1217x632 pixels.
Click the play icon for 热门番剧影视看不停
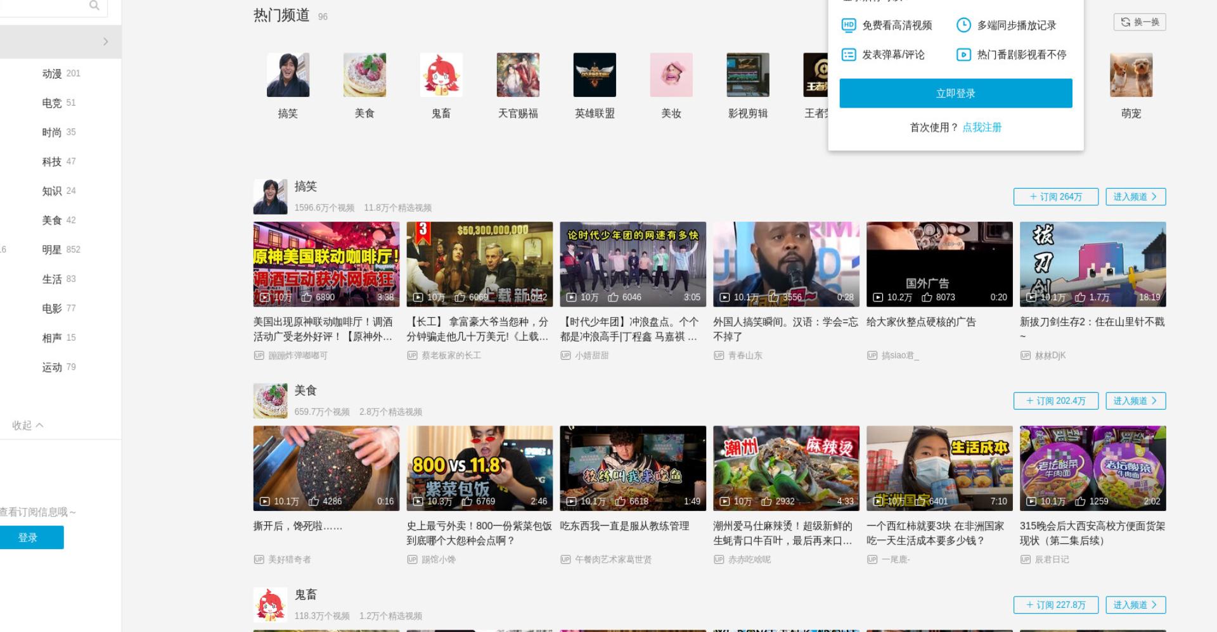[963, 54]
